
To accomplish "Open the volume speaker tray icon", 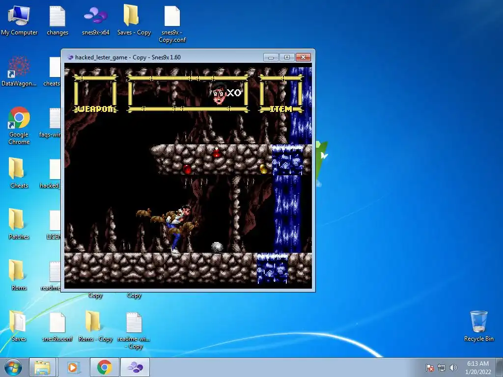I will tap(453, 368).
